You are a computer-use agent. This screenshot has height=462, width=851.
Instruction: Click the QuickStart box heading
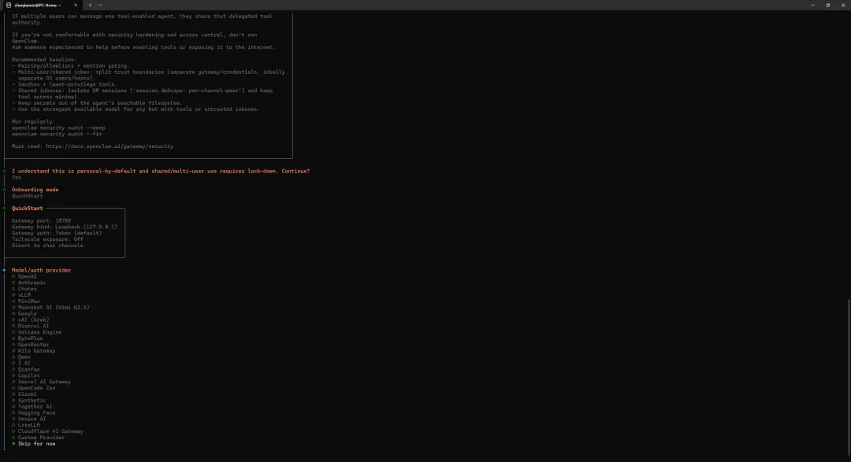click(27, 209)
